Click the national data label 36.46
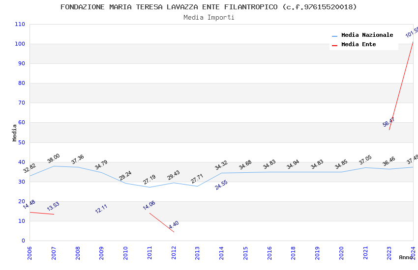 (x=388, y=162)
